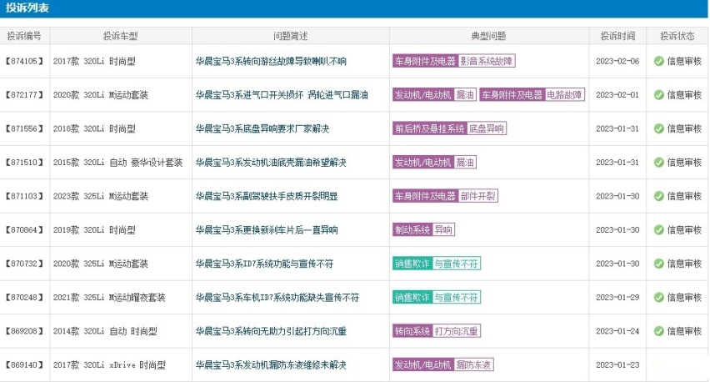Open complaint 华晨宝马3系更换新刹车片后一直异响
Image resolution: width=710 pixels, height=382 pixels.
click(x=267, y=229)
